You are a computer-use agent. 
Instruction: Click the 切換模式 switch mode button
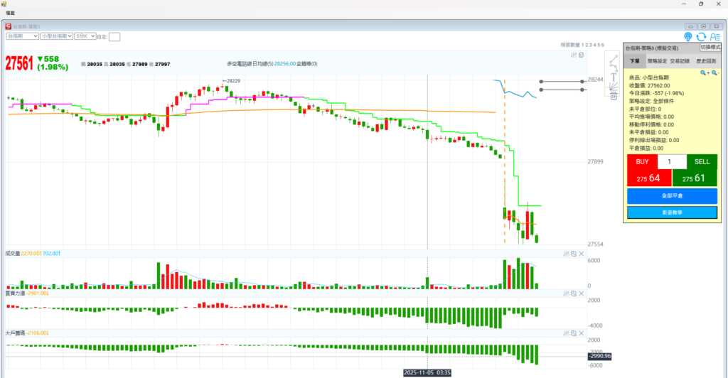pos(710,47)
